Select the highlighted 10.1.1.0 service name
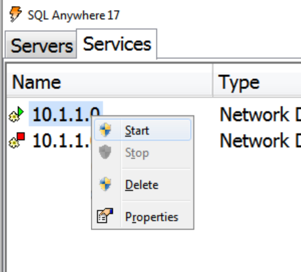The height and width of the screenshot is (272, 301). point(66,114)
